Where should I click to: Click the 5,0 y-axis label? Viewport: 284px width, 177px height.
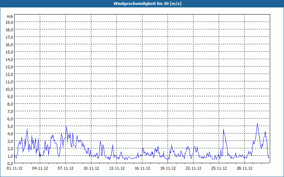point(10,126)
